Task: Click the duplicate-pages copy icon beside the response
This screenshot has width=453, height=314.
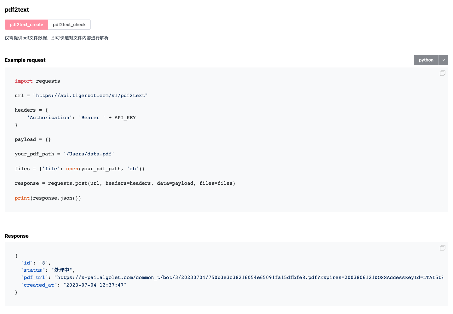Action: [x=442, y=248]
